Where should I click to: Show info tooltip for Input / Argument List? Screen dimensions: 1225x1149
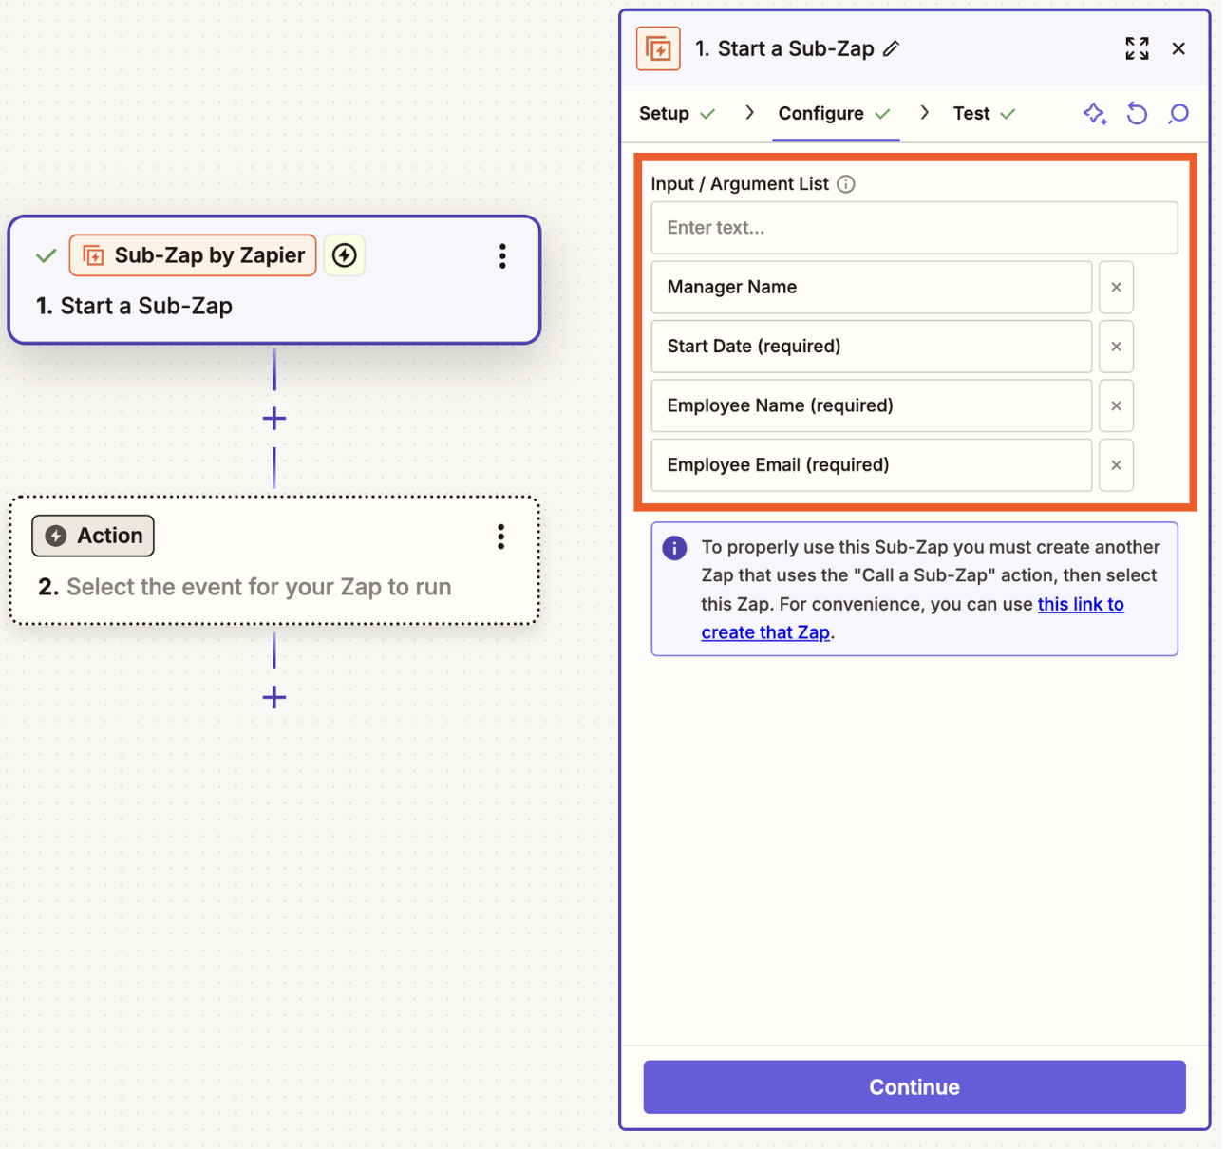[x=846, y=184]
